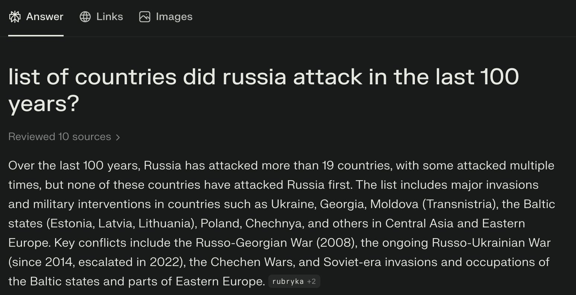Switch to the Answer tab
The width and height of the screenshot is (576, 295).
click(x=45, y=17)
